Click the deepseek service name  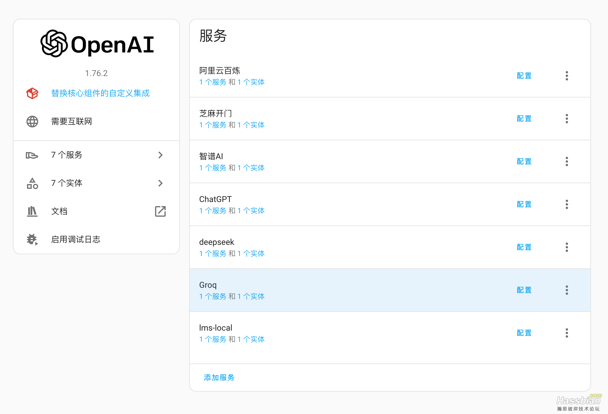[x=216, y=242]
